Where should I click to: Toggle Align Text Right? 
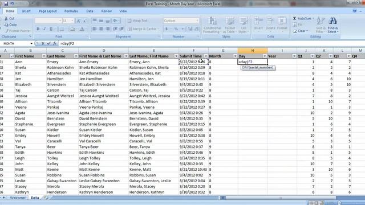[108, 29]
